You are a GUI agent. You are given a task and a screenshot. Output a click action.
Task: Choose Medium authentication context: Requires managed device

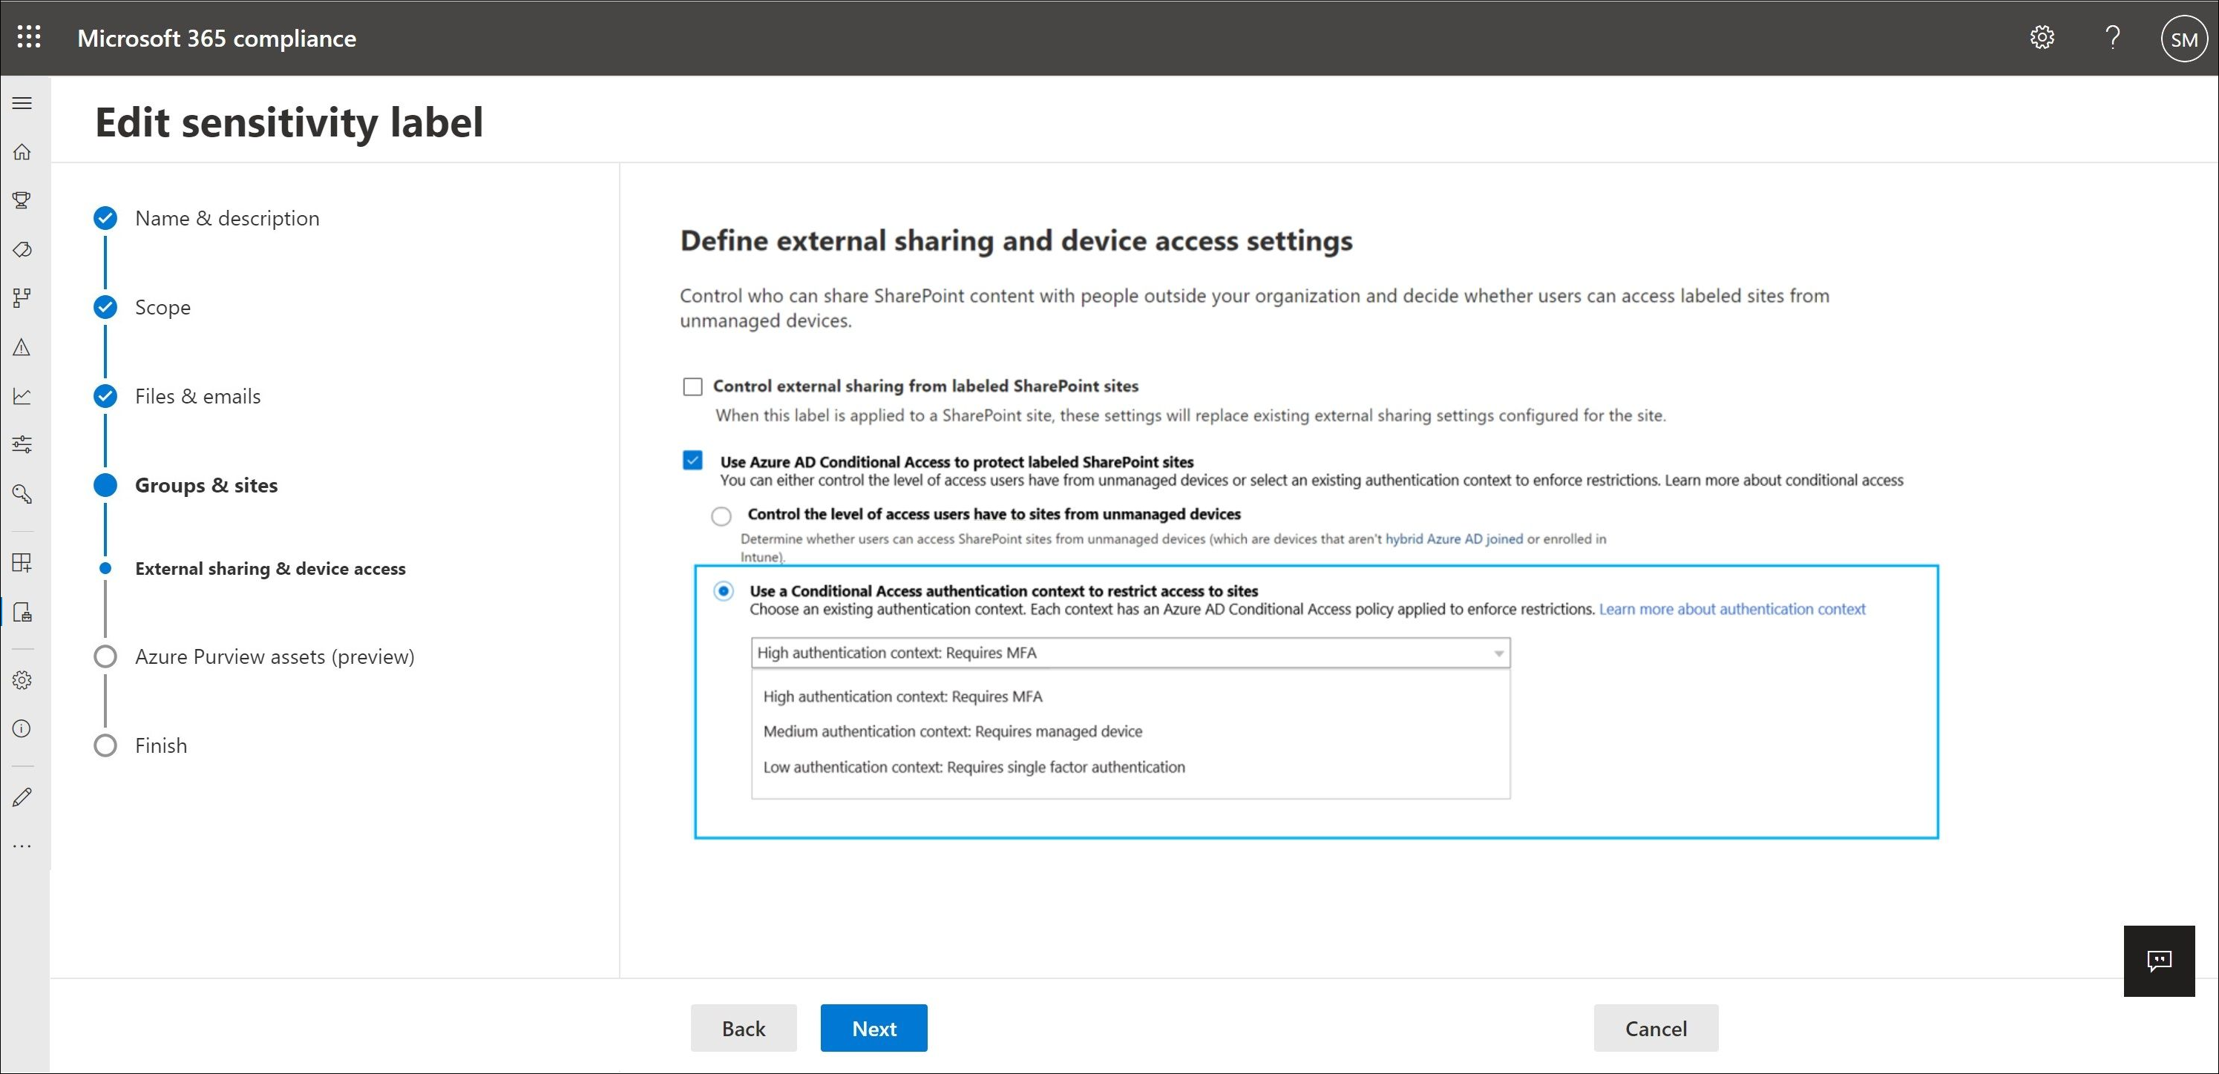952,731
